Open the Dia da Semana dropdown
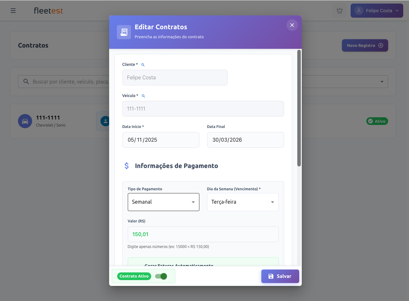Image resolution: width=409 pixels, height=301 pixels. click(x=243, y=202)
